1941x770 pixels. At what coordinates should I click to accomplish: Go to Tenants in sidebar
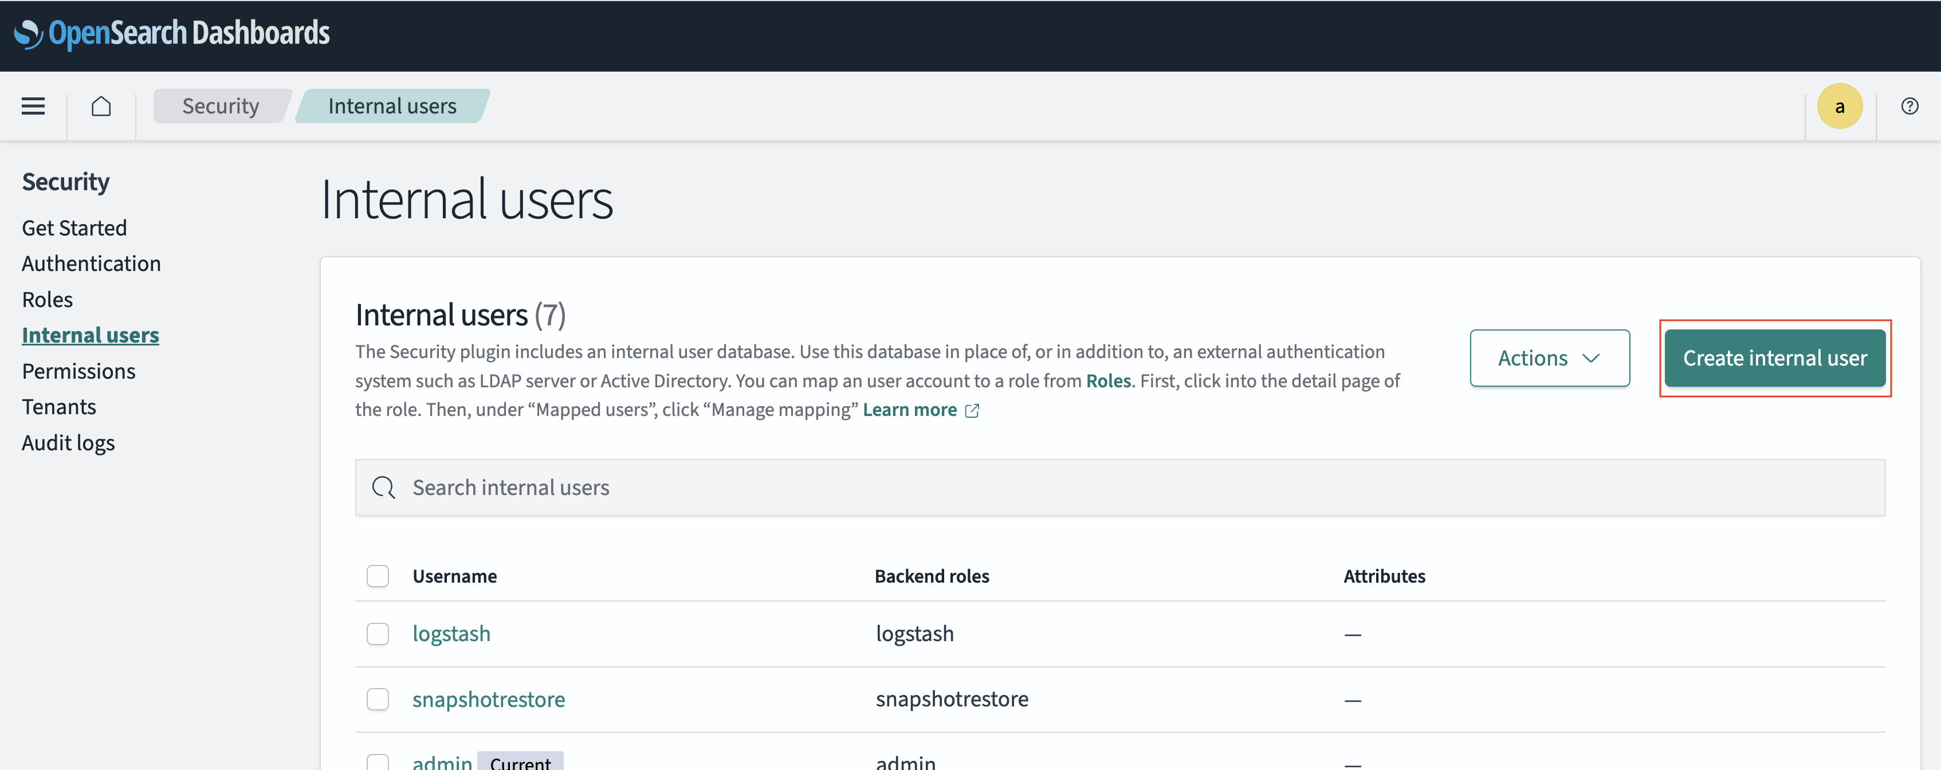[x=59, y=407]
